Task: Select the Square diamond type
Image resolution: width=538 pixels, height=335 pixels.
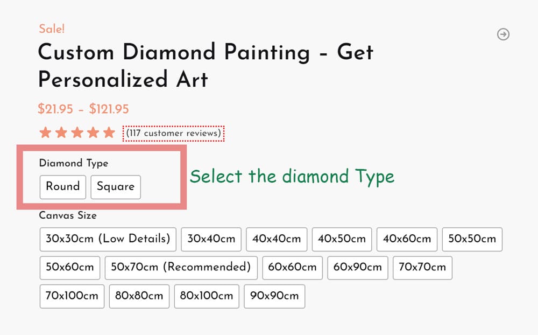Action: 116,187
